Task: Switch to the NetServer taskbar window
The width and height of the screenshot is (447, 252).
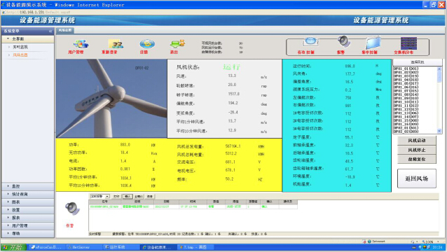Action: point(84,247)
